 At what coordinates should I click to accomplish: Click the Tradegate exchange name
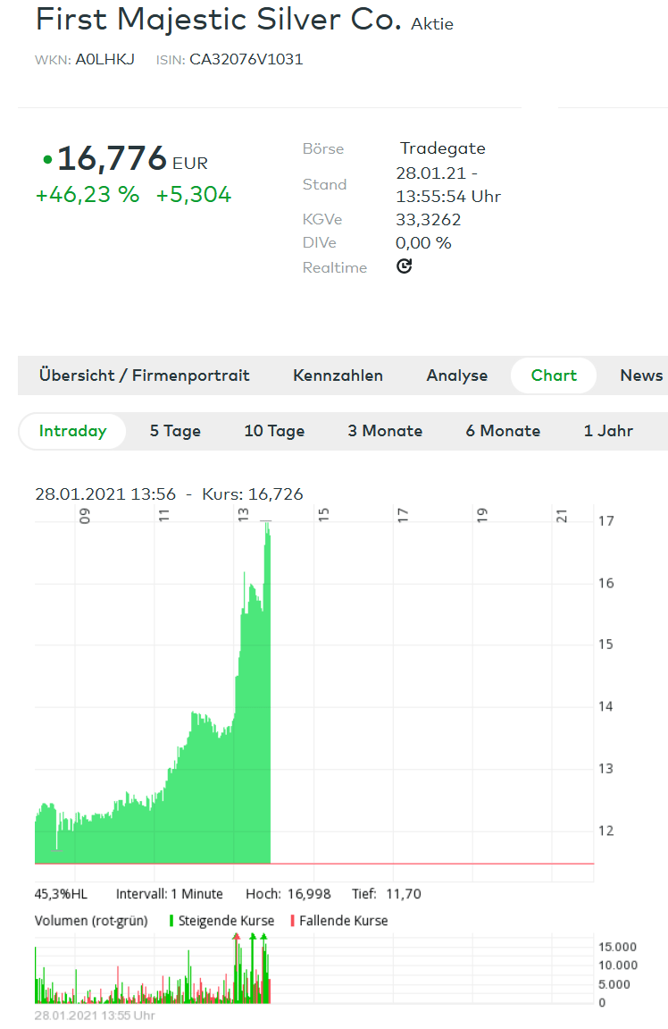[x=442, y=148]
